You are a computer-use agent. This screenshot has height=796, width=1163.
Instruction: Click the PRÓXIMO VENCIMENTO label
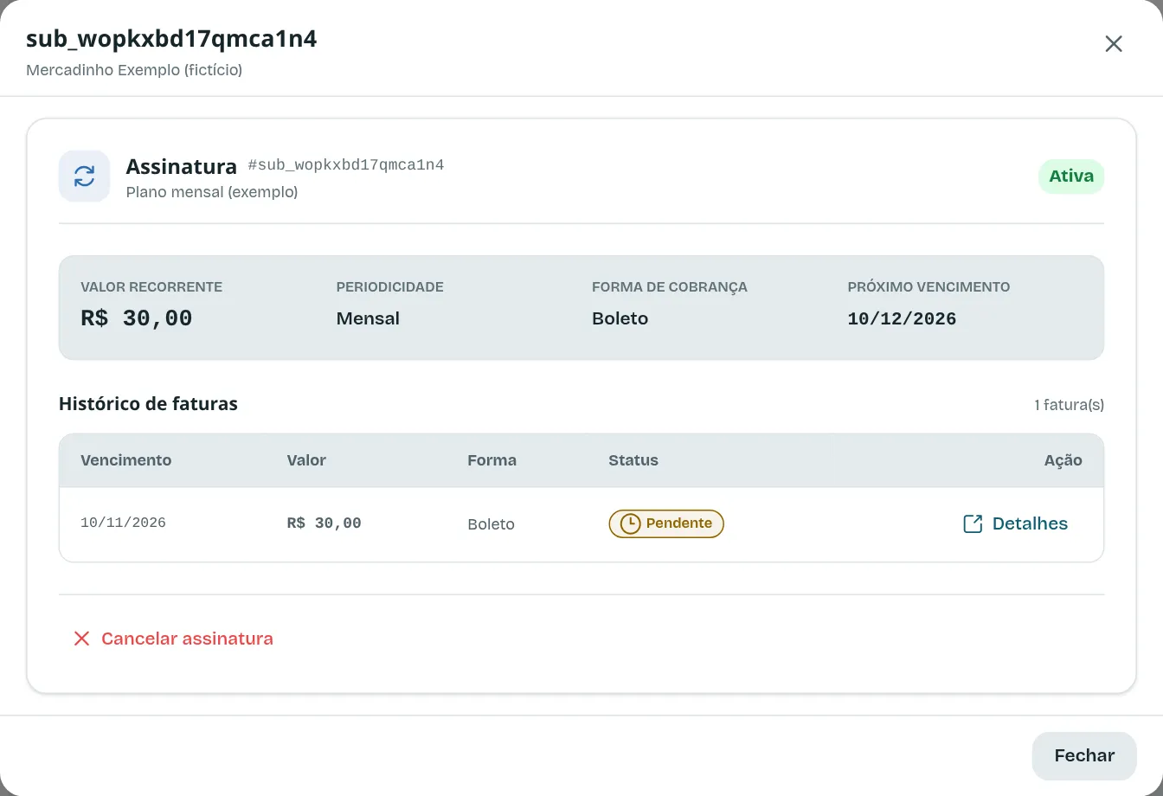coord(929,287)
